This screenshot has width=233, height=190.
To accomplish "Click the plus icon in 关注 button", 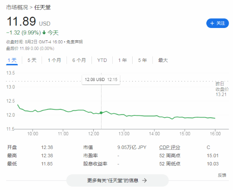I will pyautogui.click(x=212, y=23).
